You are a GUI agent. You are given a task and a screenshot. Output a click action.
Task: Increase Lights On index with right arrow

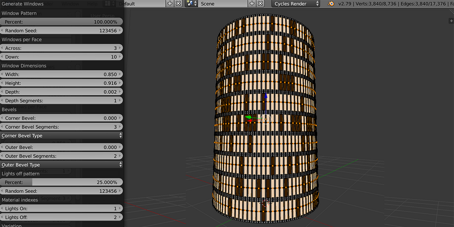point(120,208)
